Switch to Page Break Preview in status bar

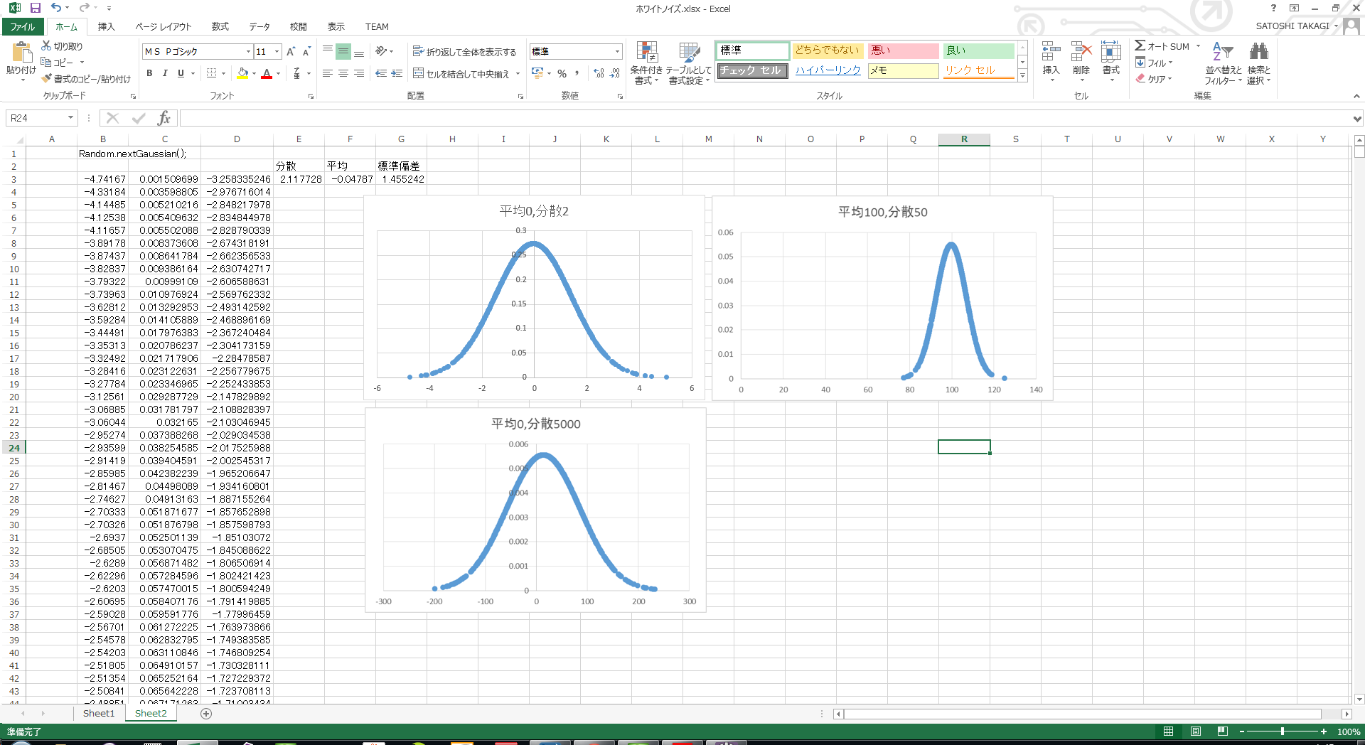tap(1223, 731)
